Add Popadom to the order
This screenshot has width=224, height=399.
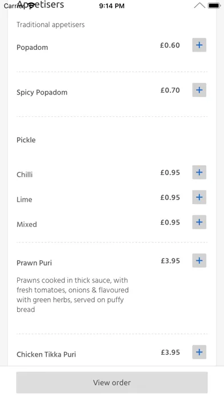tap(199, 45)
